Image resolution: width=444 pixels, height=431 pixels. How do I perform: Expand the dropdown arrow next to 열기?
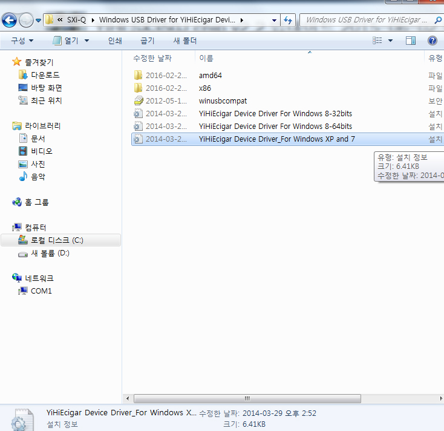tap(87, 41)
